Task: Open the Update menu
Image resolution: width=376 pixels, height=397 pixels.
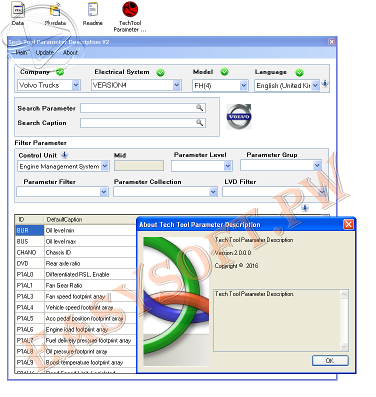Action: tap(45, 52)
